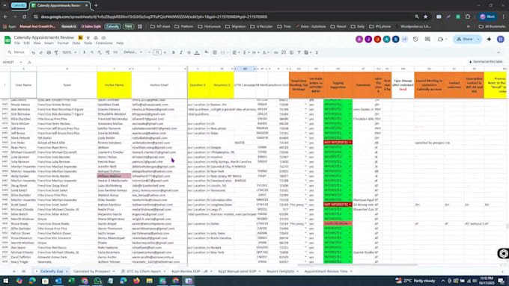
Task: Open the Windows Start menu
Action: pyautogui.click(x=6, y=281)
